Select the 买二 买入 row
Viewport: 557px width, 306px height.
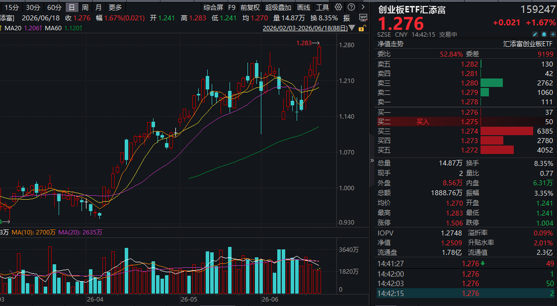tap(465, 122)
